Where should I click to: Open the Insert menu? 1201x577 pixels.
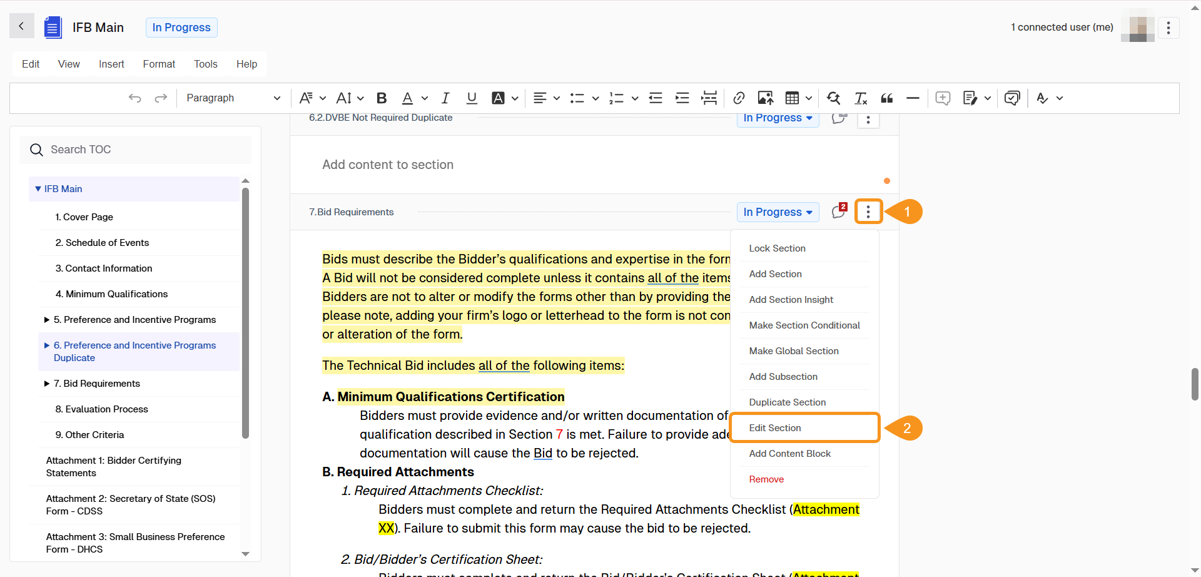pos(111,64)
